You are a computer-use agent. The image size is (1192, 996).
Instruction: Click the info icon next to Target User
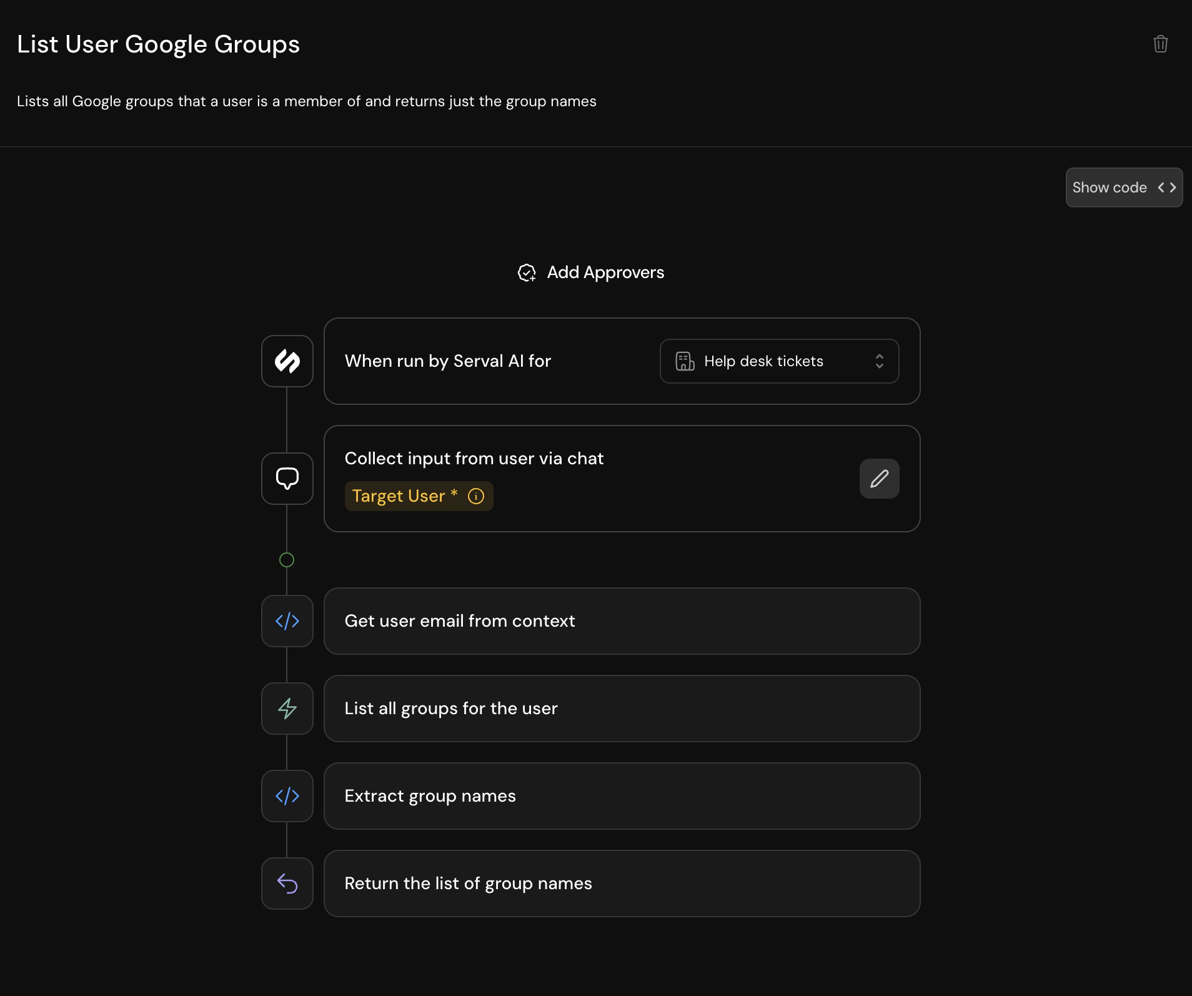point(475,496)
